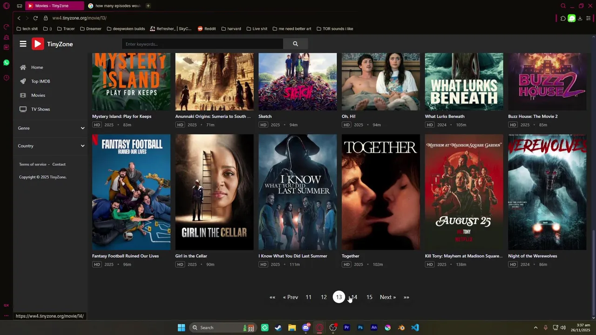
Task: Launch Visual Studio Code from taskbar
Action: click(x=415, y=328)
